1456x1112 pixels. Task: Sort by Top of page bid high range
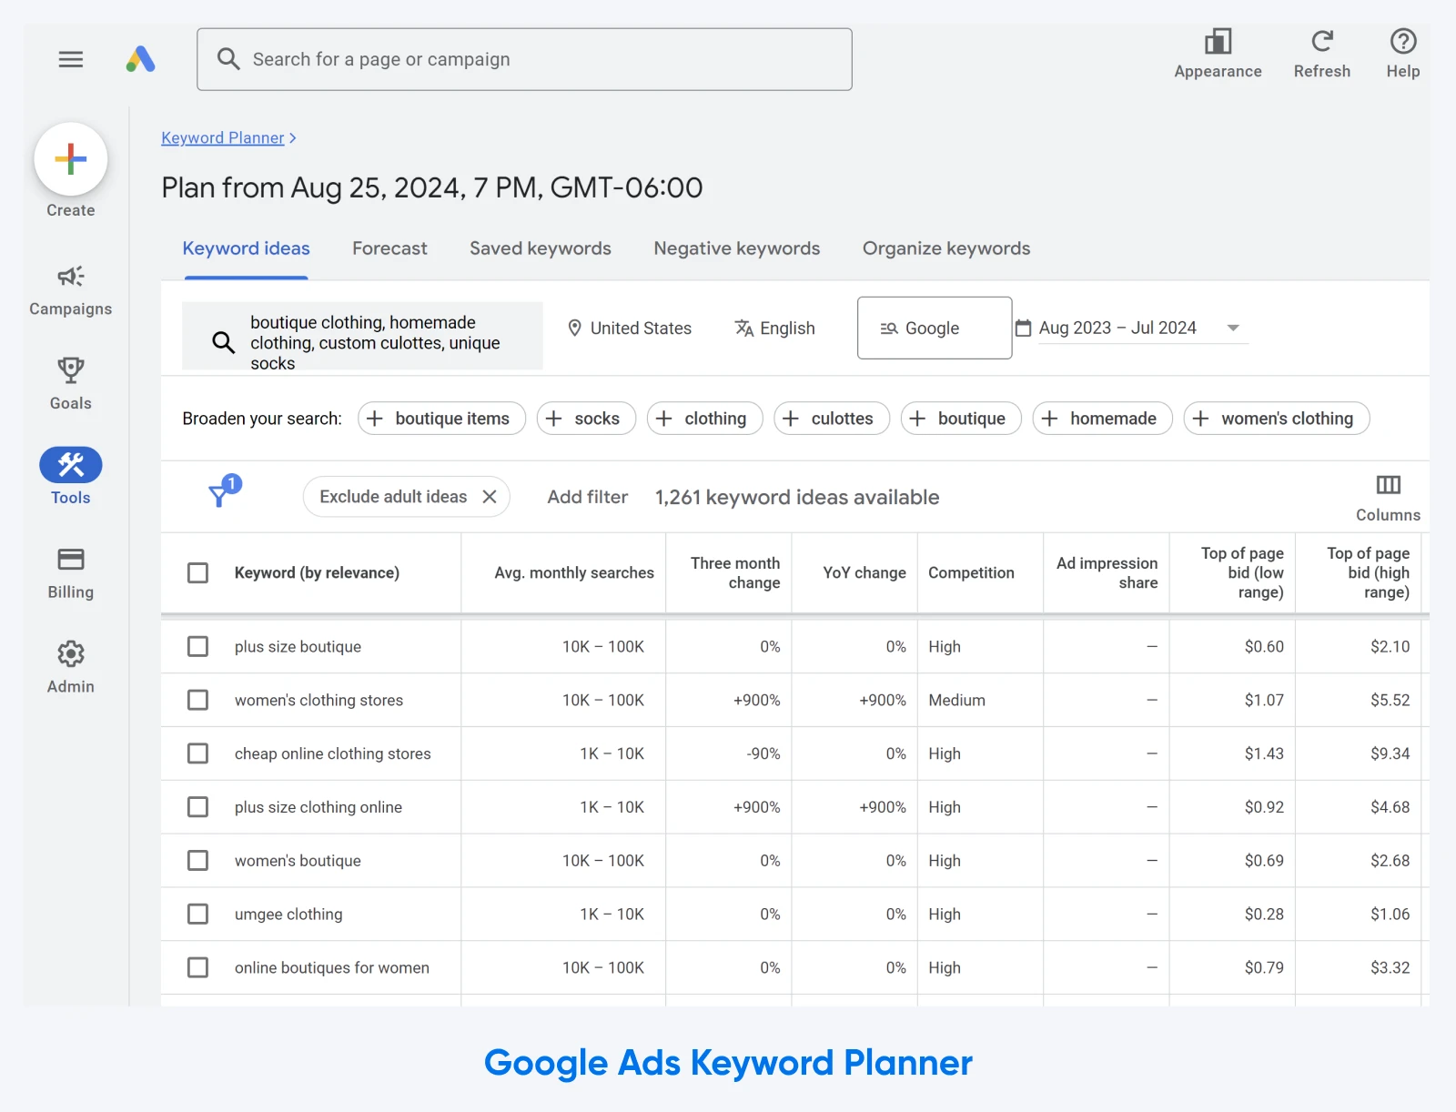click(1368, 572)
